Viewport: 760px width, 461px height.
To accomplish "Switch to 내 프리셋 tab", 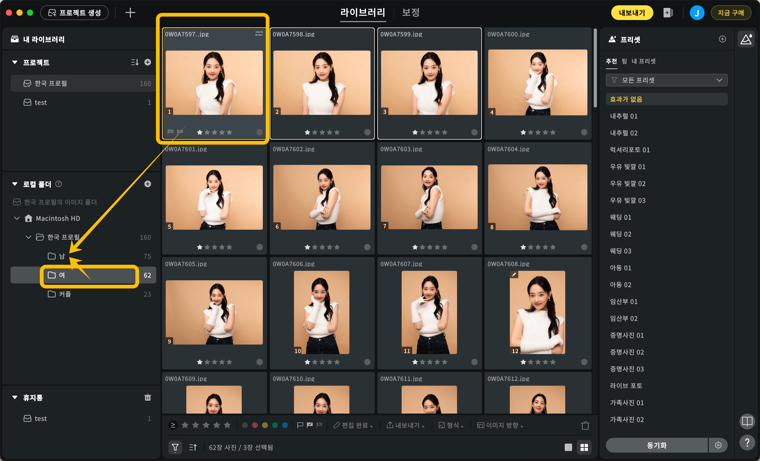I will 644,61.
